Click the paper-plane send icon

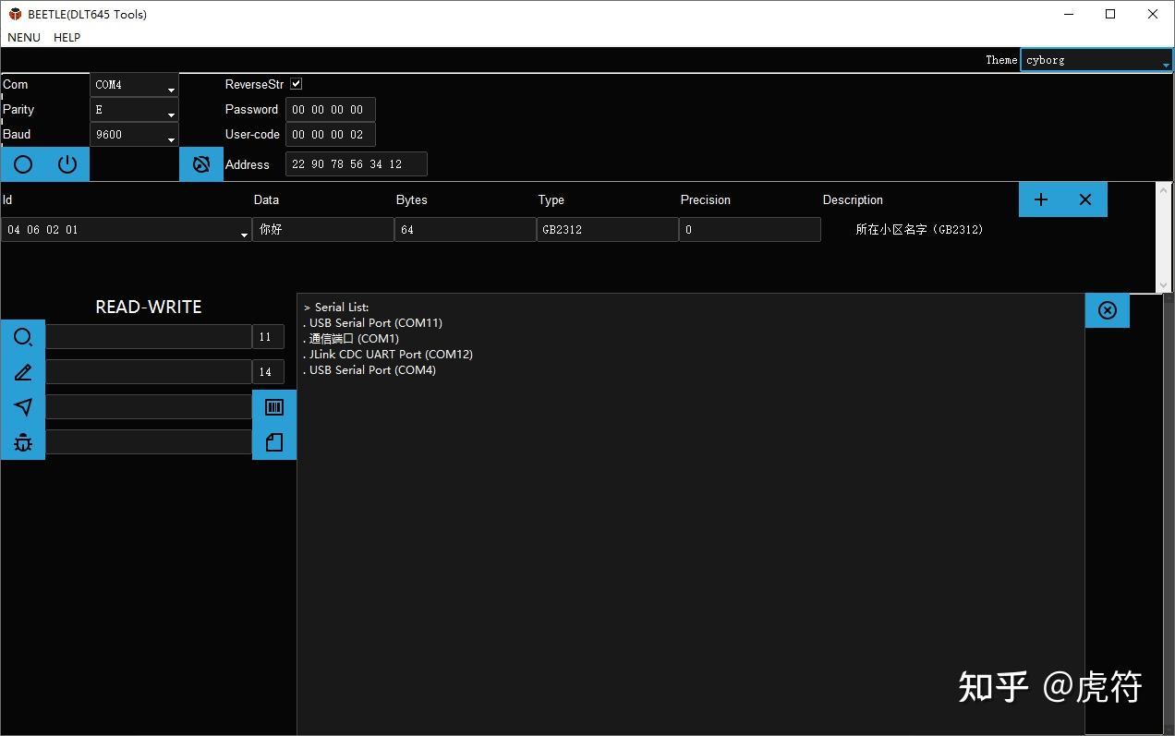click(x=23, y=407)
